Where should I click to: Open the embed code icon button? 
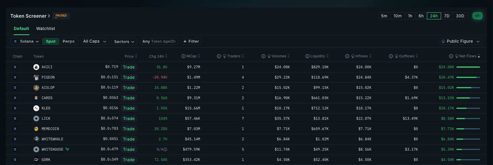(x=477, y=16)
